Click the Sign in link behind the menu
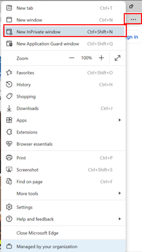 pos(132,37)
